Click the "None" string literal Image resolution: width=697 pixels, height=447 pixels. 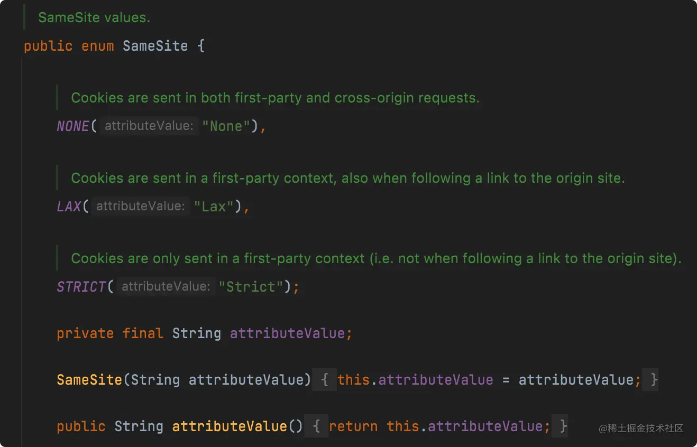click(x=226, y=126)
